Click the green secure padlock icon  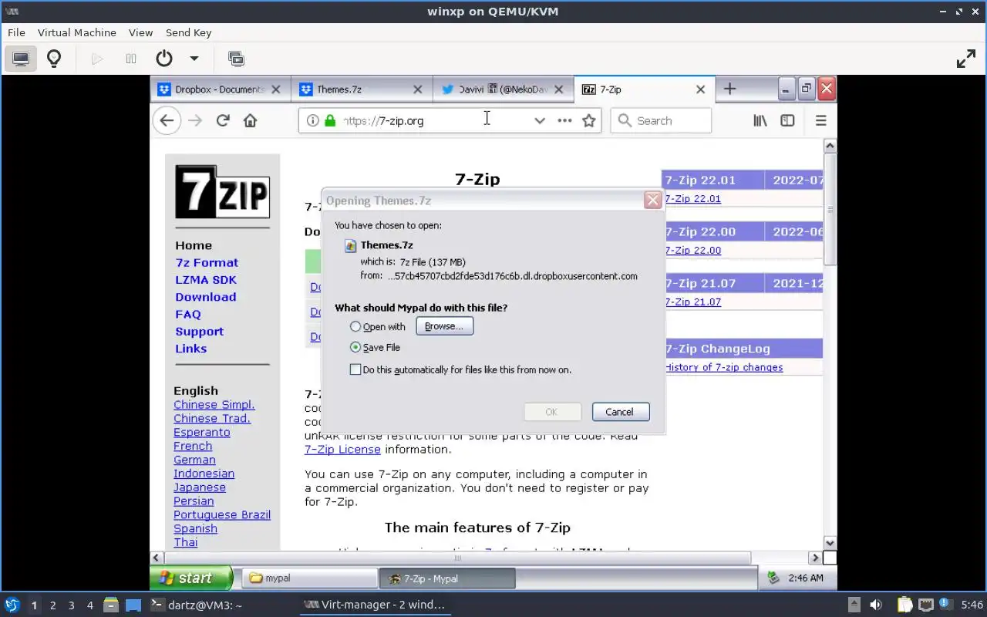click(x=330, y=120)
